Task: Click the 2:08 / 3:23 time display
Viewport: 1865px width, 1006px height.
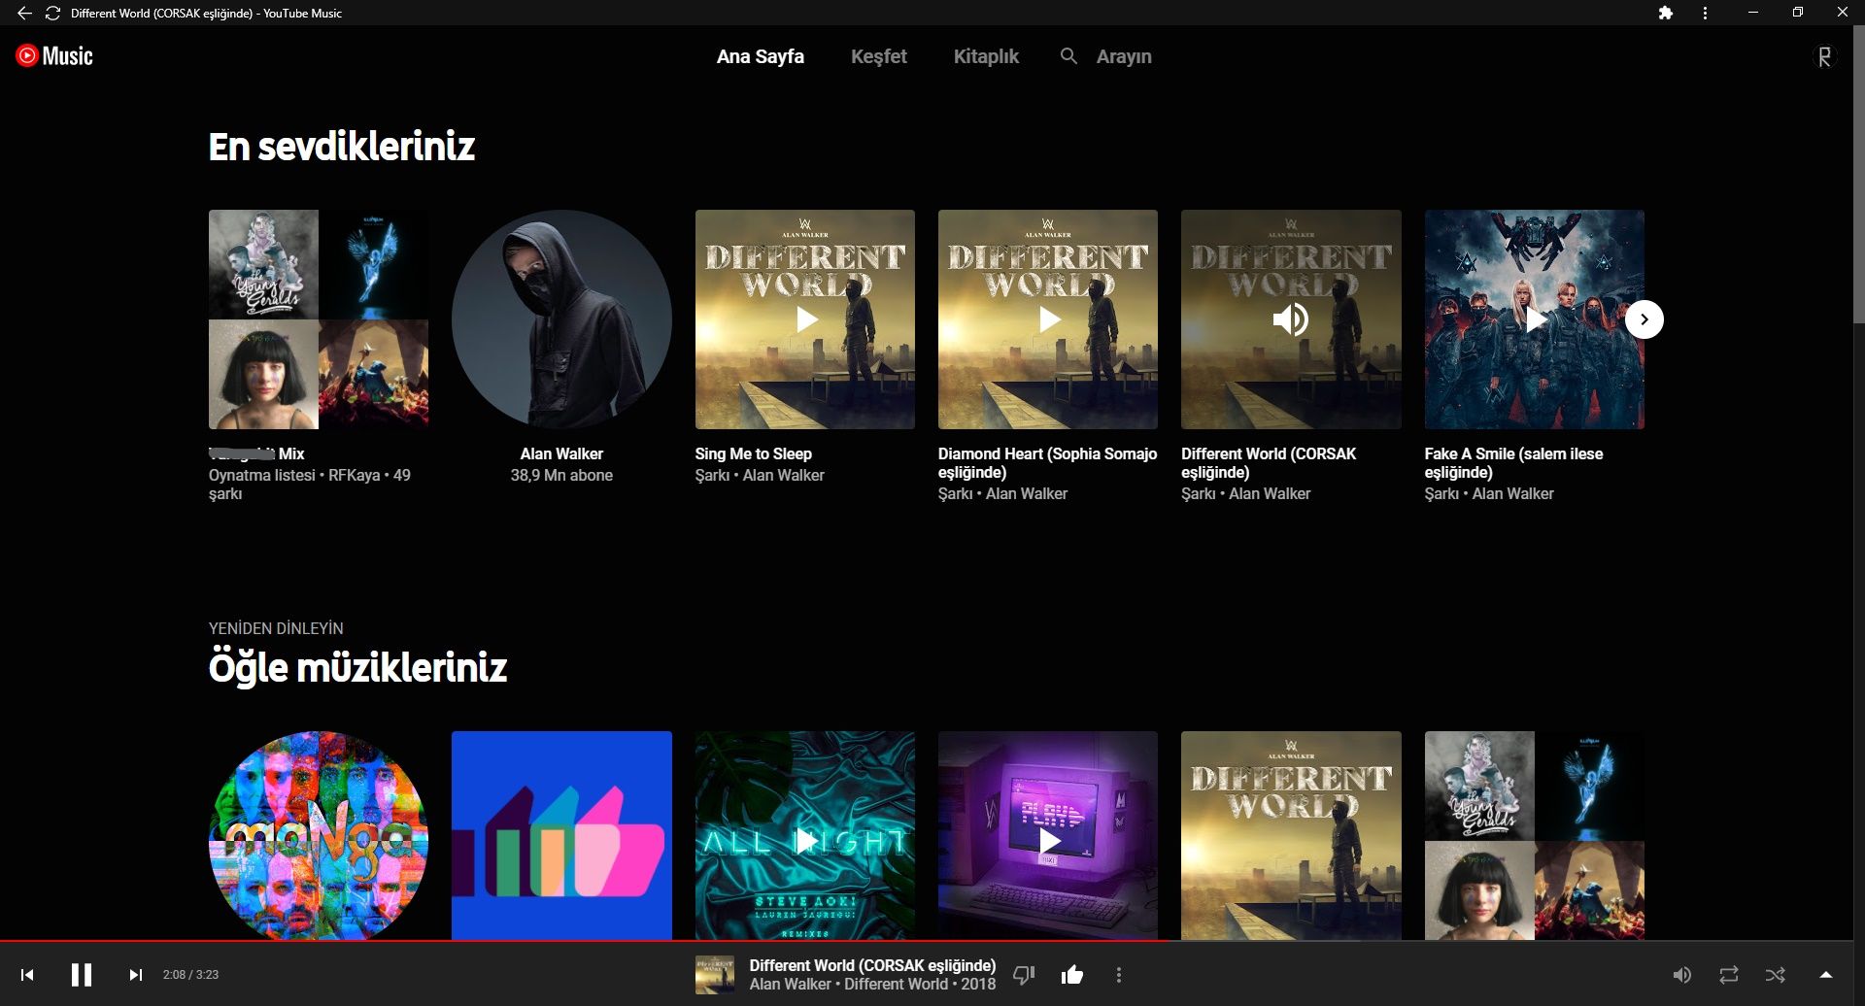Action: tap(190, 975)
